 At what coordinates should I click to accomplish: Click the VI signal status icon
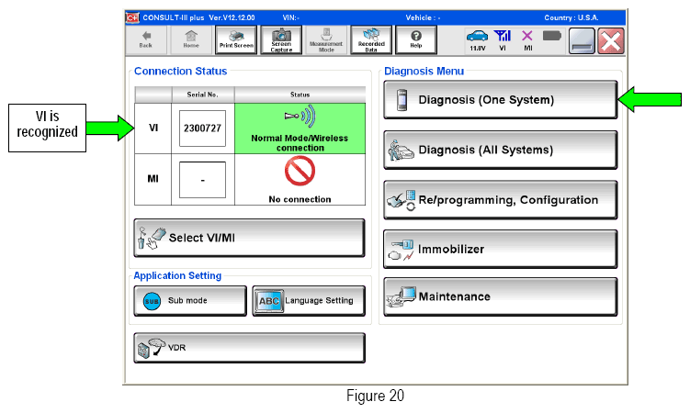503,40
